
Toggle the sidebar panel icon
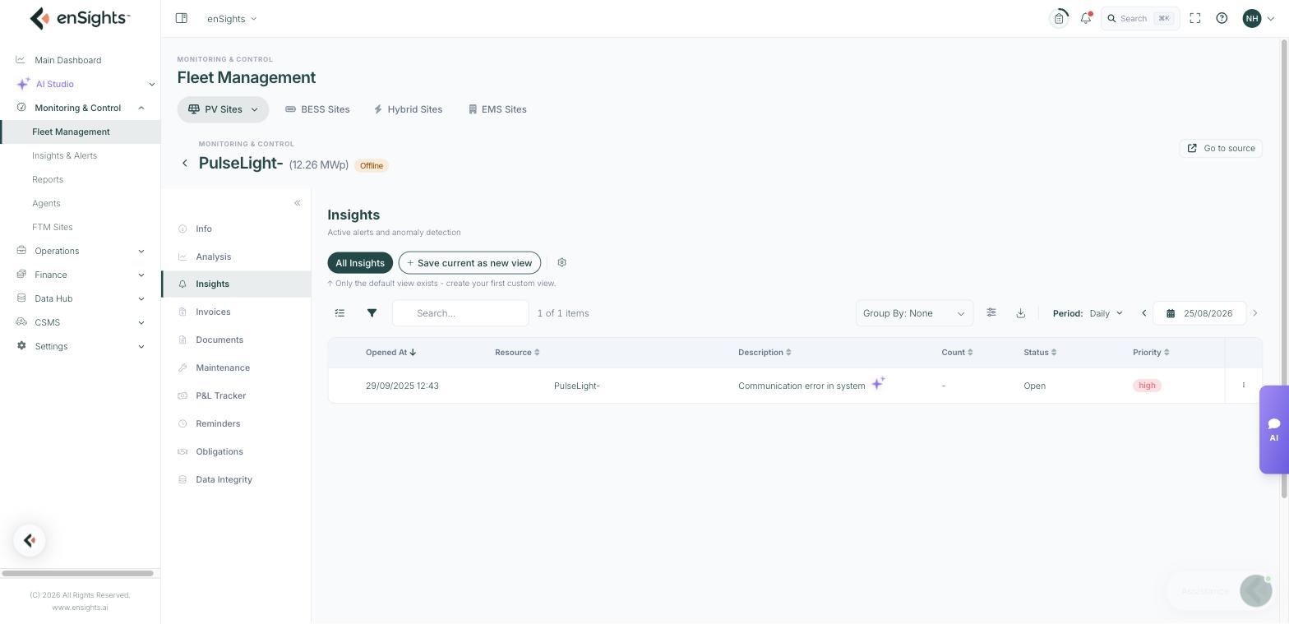[182, 18]
